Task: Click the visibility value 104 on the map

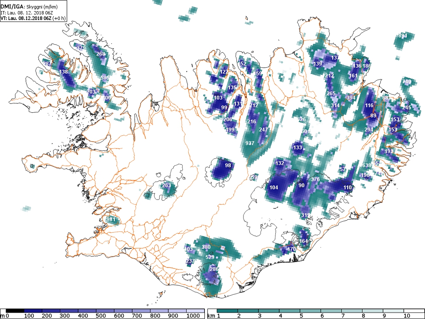Action: pyautogui.click(x=274, y=187)
